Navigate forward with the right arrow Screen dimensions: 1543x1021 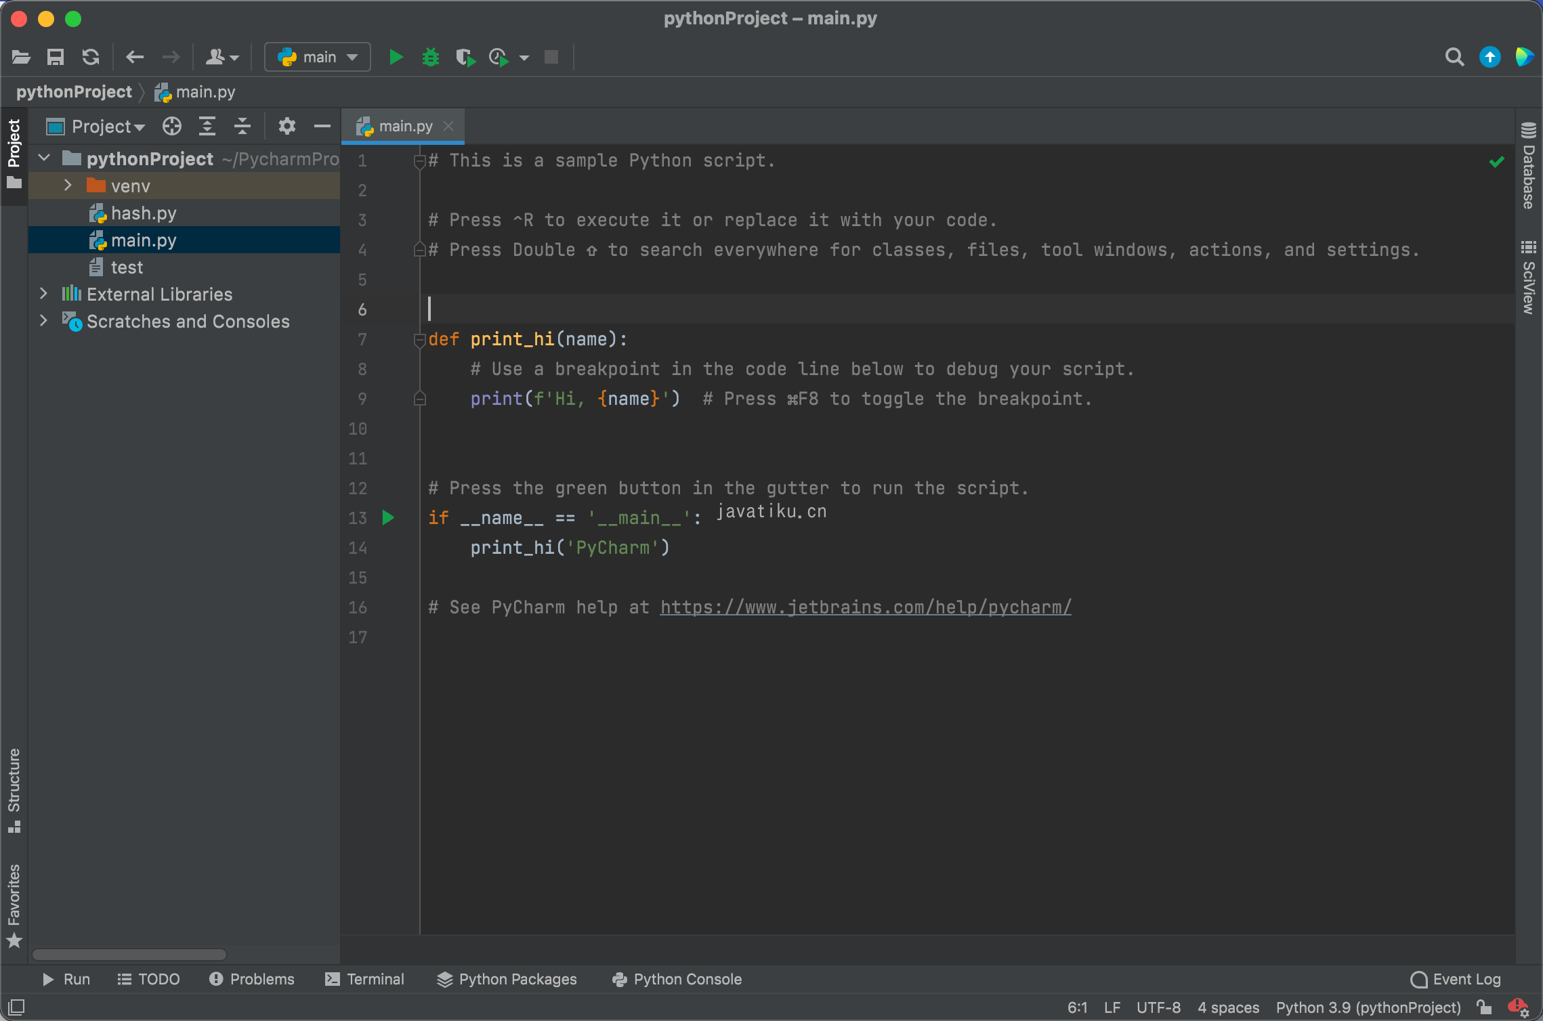point(171,57)
